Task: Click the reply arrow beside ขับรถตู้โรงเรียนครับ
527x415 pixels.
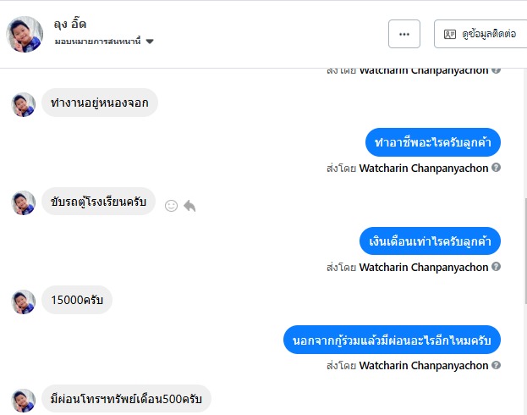Action: coord(189,205)
